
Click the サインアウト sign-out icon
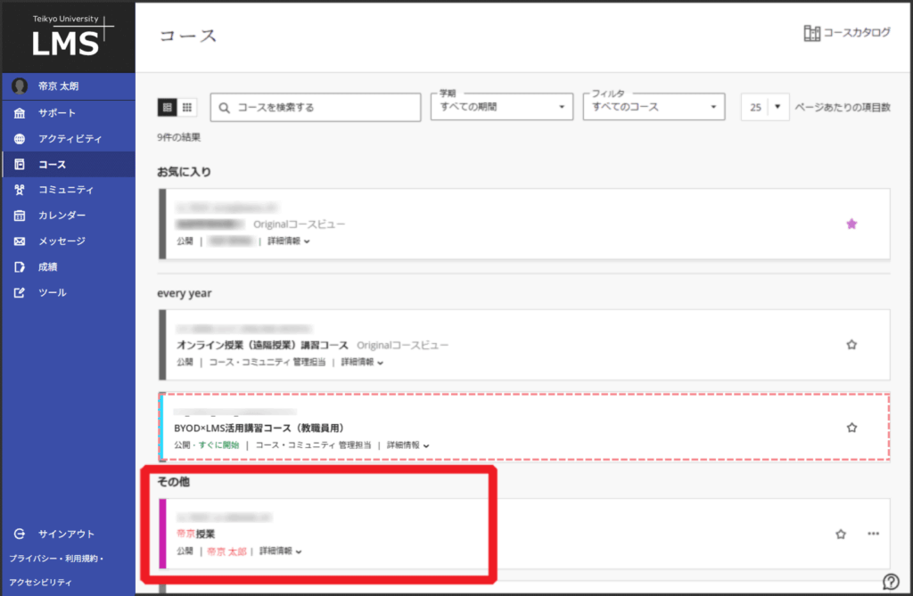pos(20,534)
